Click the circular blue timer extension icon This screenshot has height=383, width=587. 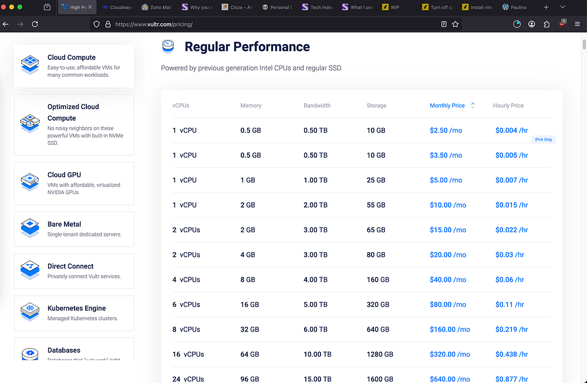pos(517,24)
